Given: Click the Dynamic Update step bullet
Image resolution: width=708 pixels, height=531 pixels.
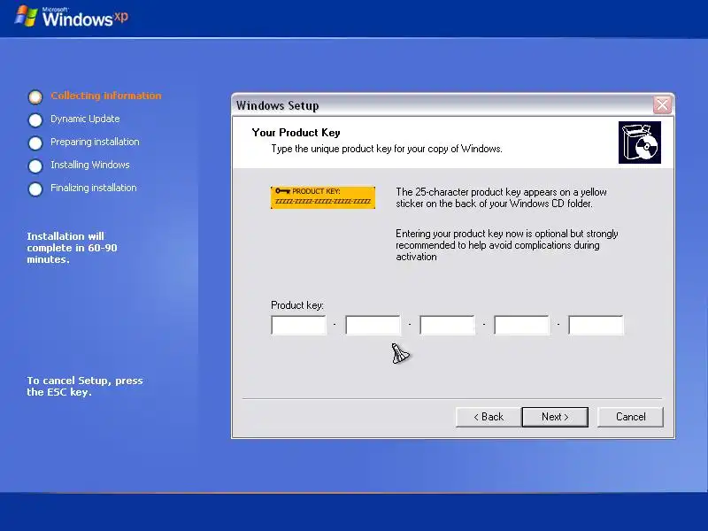Looking at the screenshot, I should 35,120.
